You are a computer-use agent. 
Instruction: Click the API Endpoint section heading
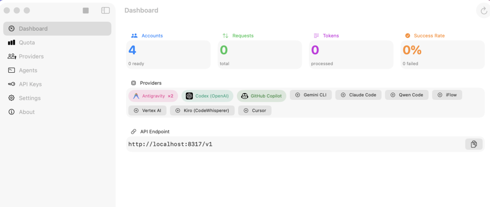pyautogui.click(x=155, y=132)
